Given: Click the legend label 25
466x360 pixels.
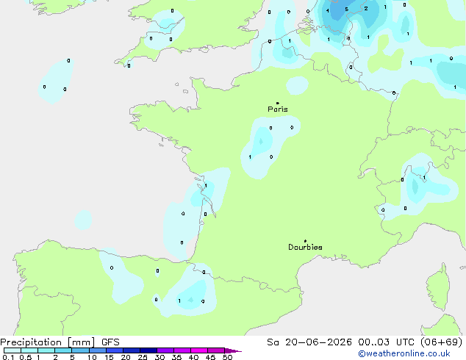Looking at the screenshot, I should coord(143,357).
